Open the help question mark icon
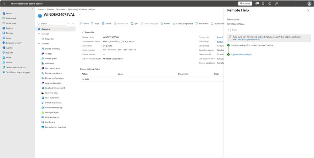 tap(270, 3)
